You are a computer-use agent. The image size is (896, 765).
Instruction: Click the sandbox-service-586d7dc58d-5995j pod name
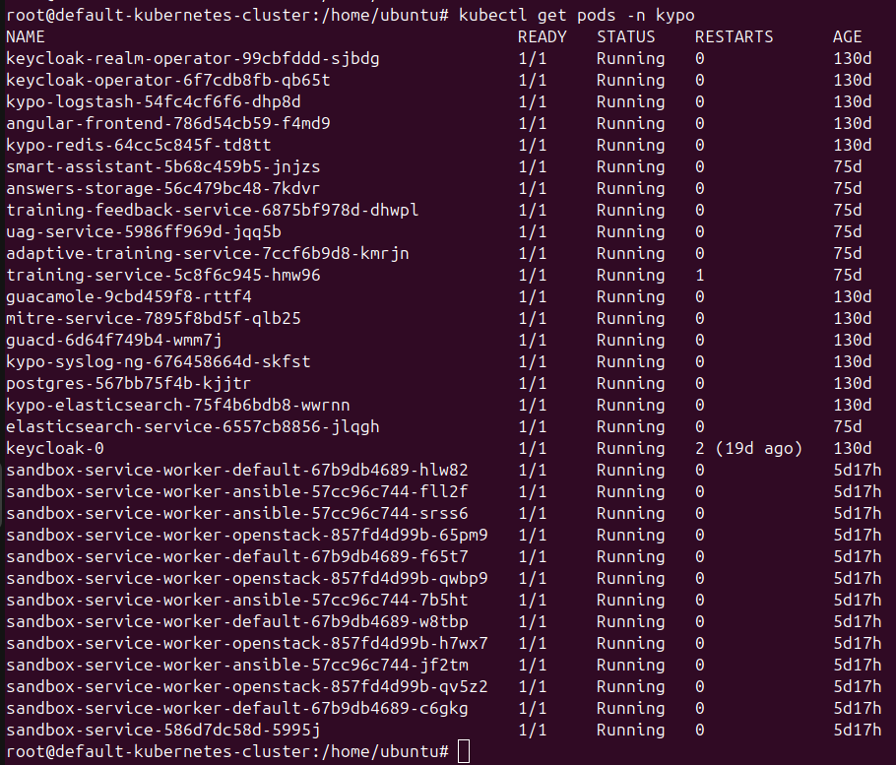coord(162,731)
